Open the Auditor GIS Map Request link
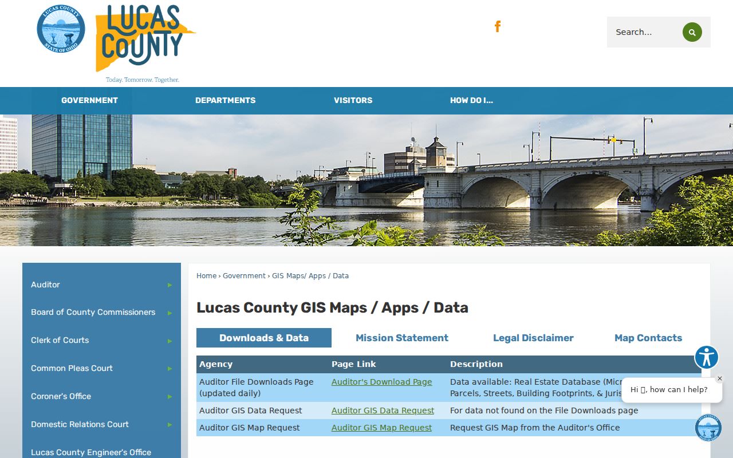This screenshot has width=733, height=458. point(382,428)
